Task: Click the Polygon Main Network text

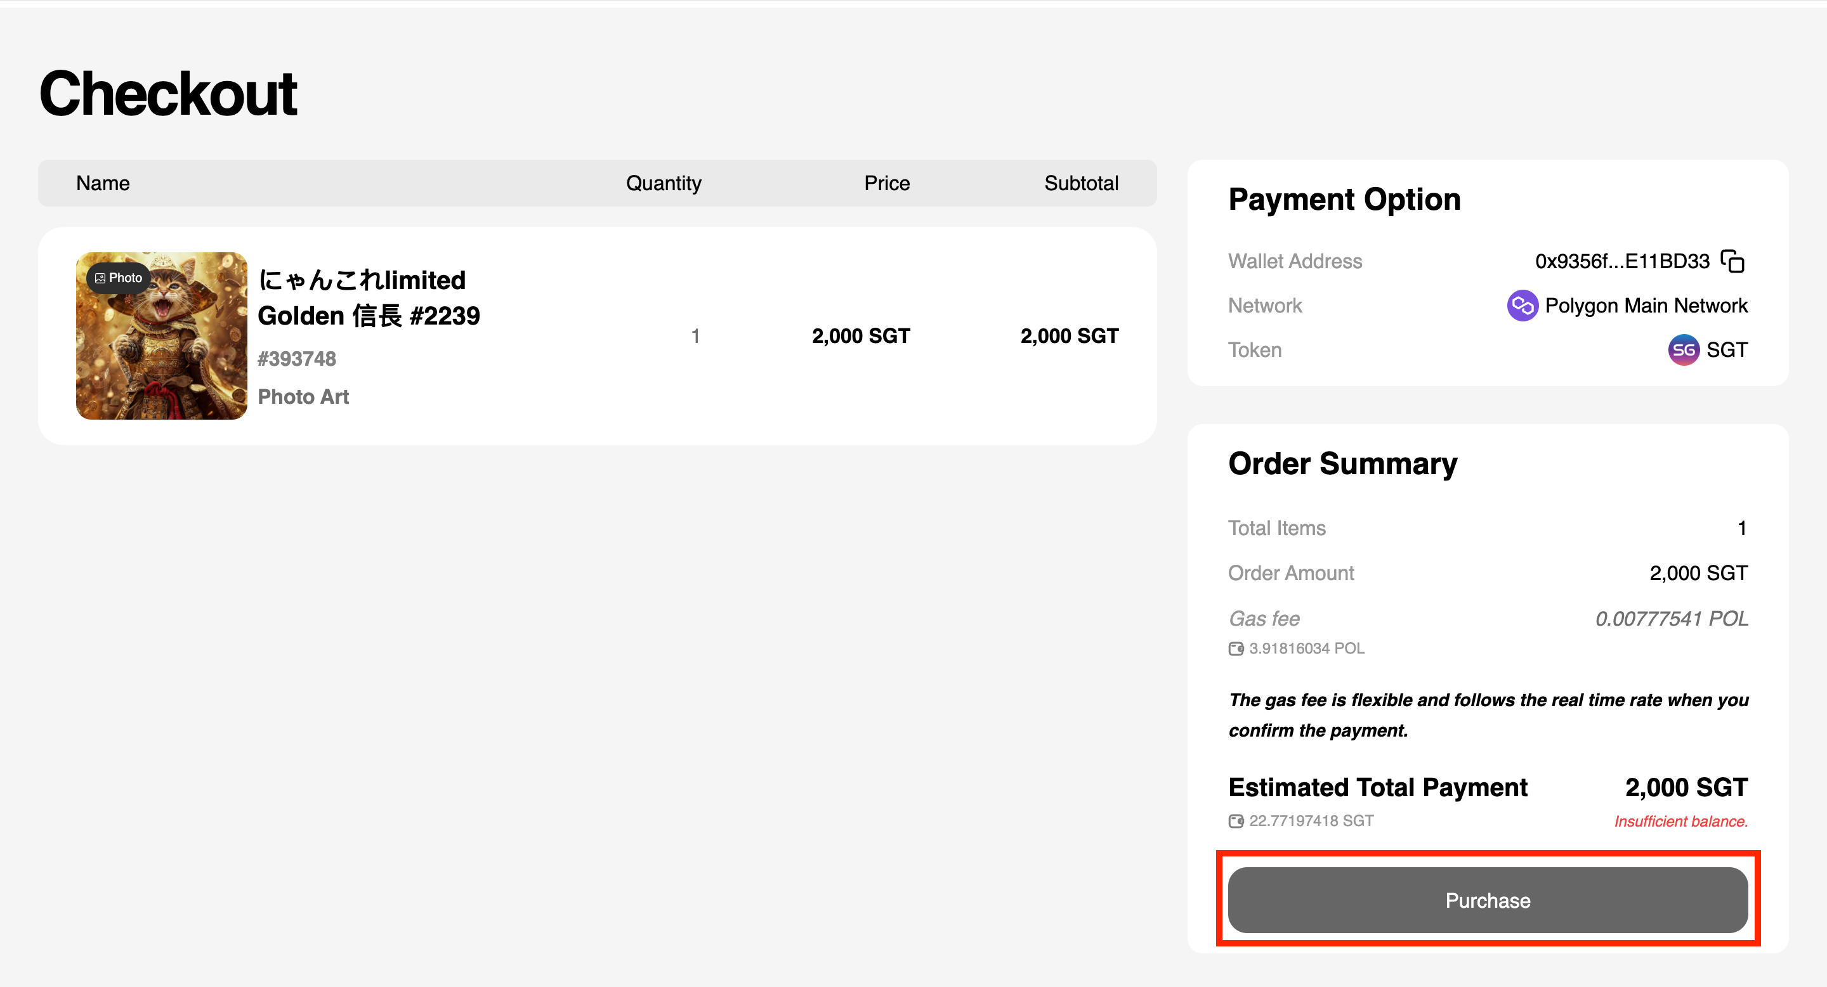Action: 1646,306
